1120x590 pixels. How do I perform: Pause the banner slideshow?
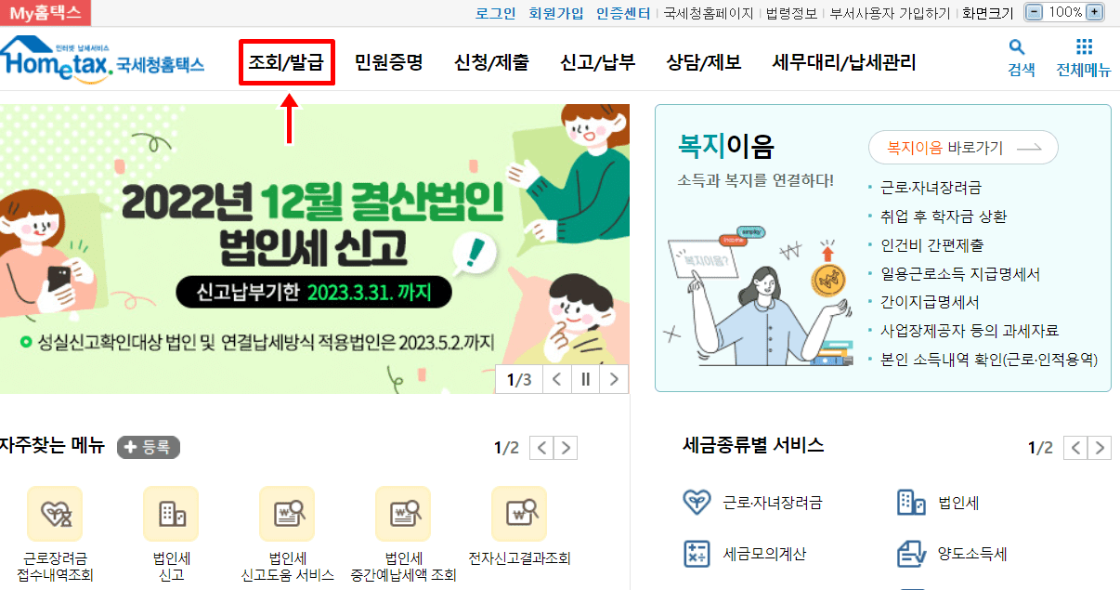pyautogui.click(x=586, y=379)
